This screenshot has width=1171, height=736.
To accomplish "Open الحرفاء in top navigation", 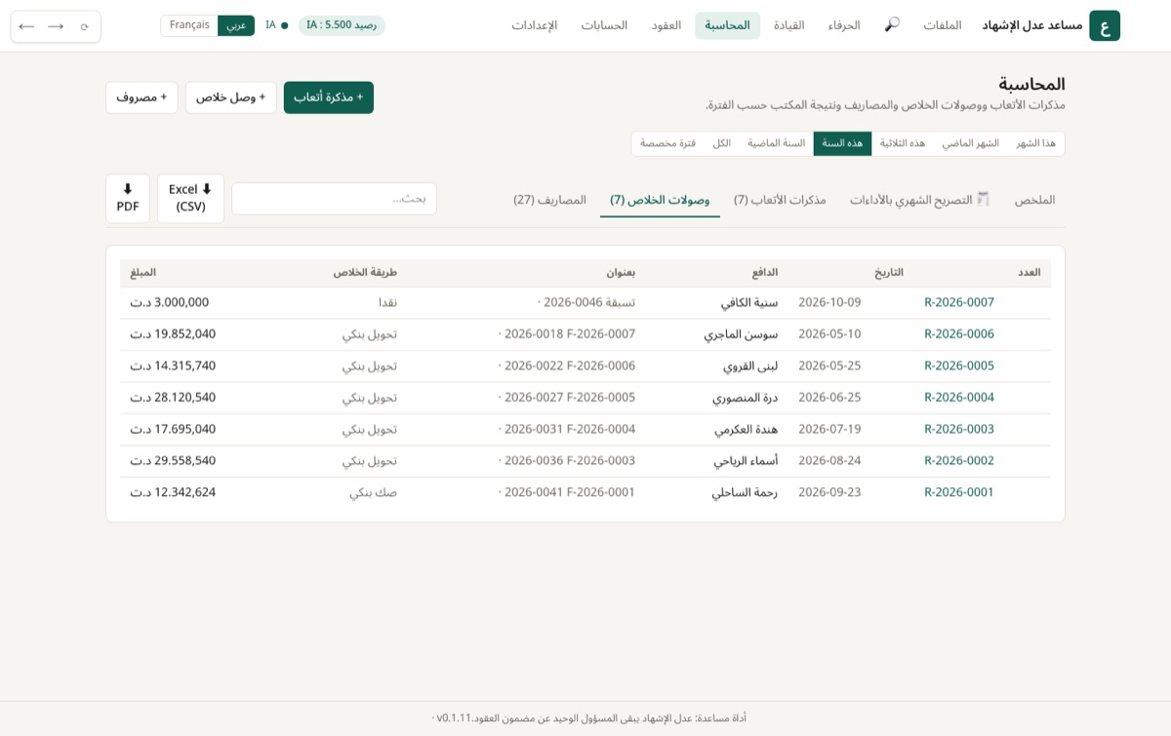I will pos(844,25).
